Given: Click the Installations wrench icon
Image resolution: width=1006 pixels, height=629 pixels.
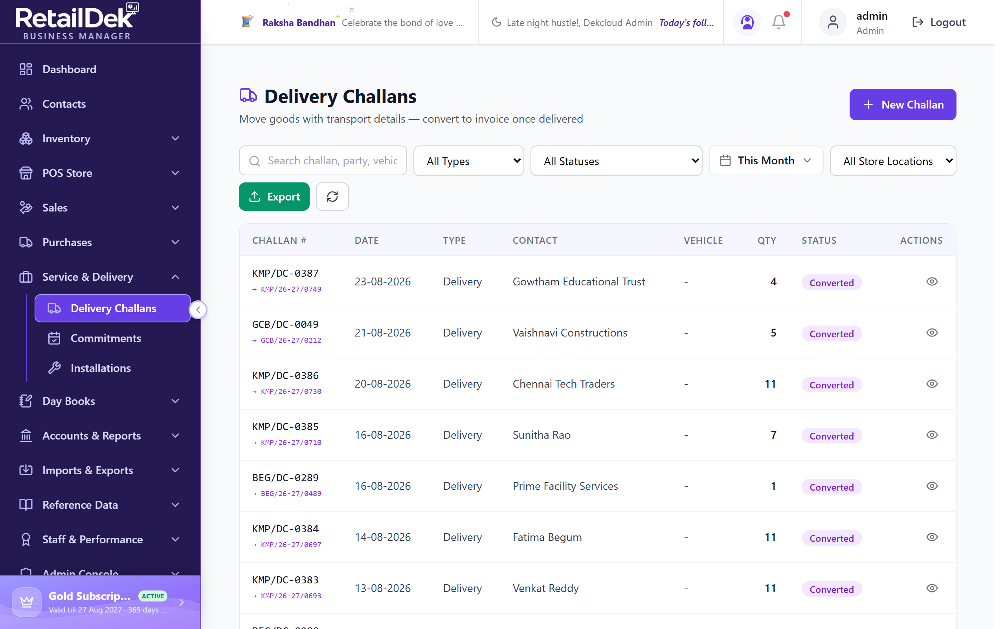Looking at the screenshot, I should pyautogui.click(x=54, y=368).
